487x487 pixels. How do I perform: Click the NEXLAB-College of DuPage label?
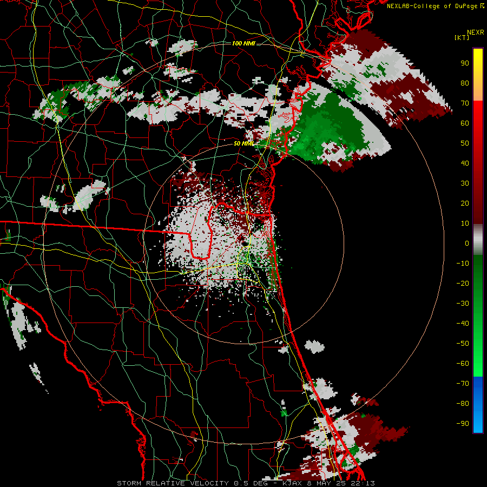click(x=433, y=6)
